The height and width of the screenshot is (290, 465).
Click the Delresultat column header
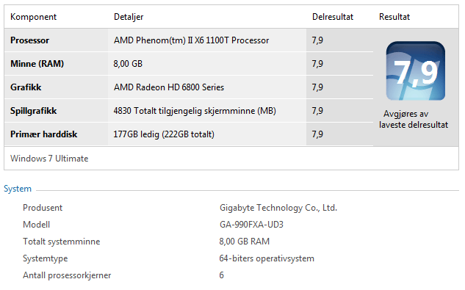(x=333, y=17)
